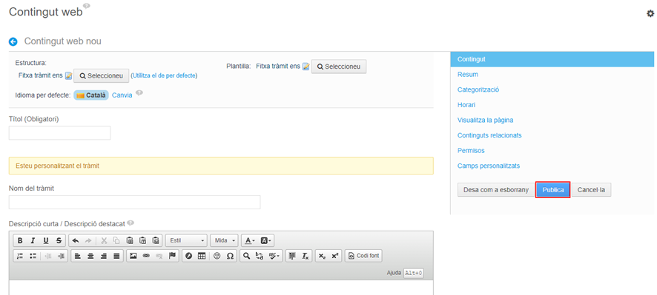Viewport: 657px width, 295px height.
Task: Paste from Word
Action: click(156, 241)
